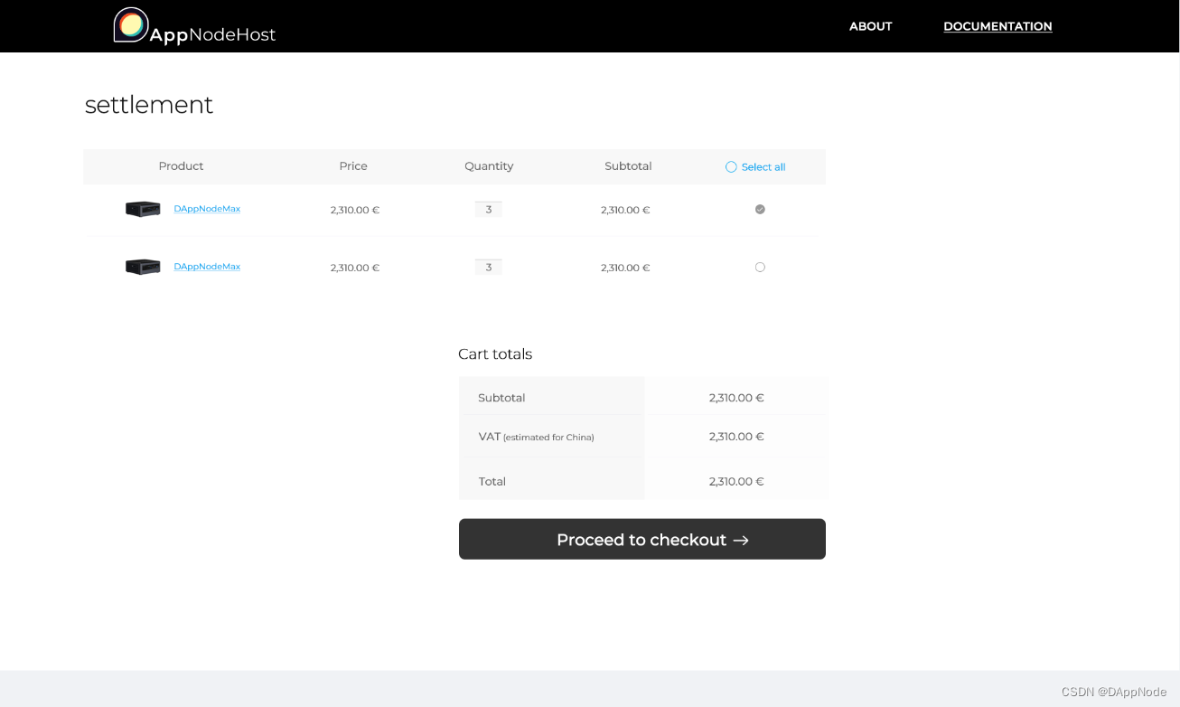This screenshot has height=707, width=1180.
Task: Toggle the Select all radio button
Action: 731,166
